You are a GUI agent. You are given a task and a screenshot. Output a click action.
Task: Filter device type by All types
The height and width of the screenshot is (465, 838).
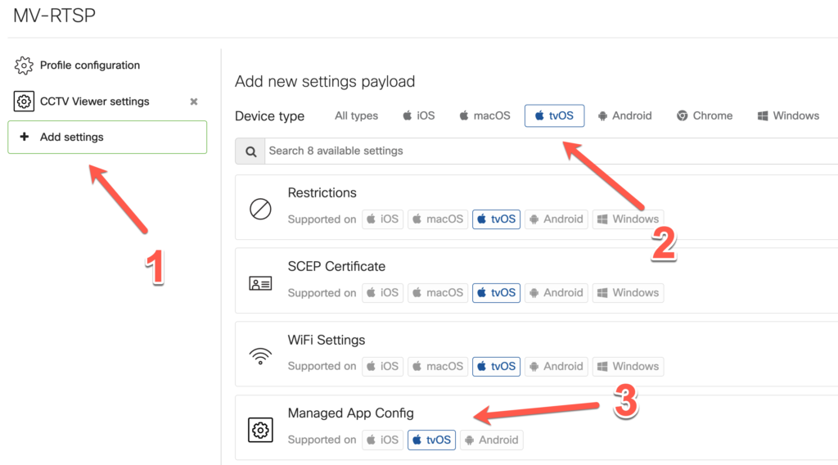pos(356,116)
